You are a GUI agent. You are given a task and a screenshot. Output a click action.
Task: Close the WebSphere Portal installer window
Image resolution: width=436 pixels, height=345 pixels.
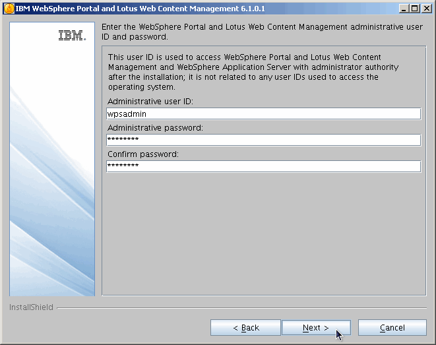pos(425,9)
